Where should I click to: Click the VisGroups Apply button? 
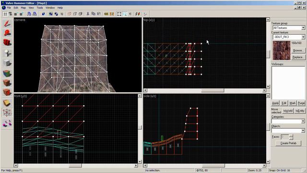tap(275, 103)
